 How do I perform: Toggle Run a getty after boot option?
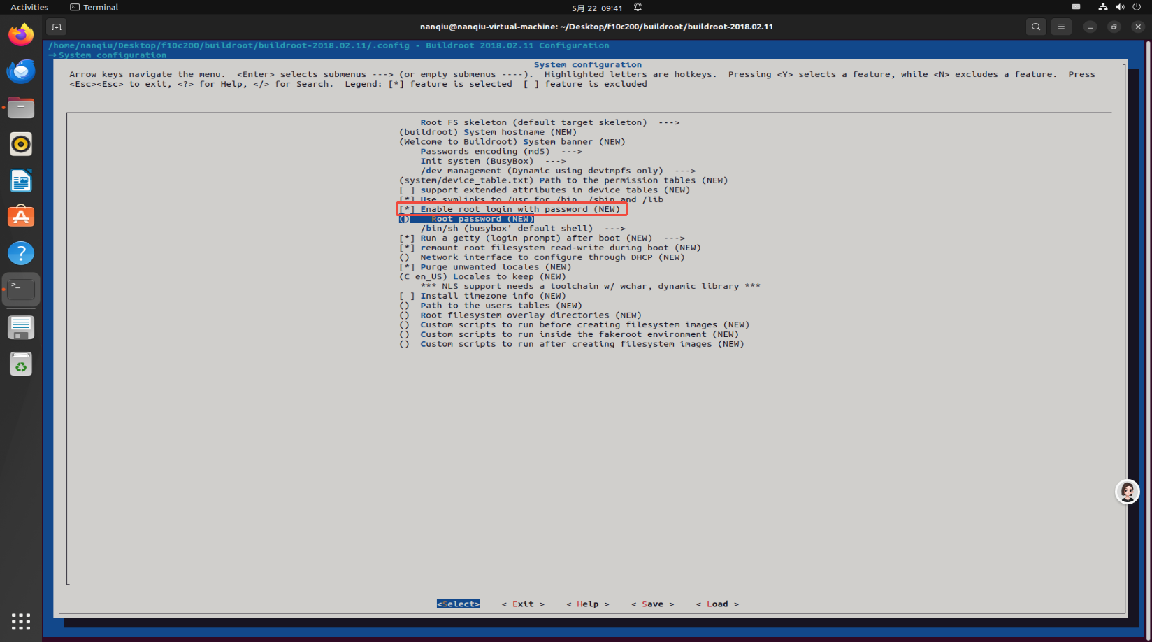tap(542, 238)
